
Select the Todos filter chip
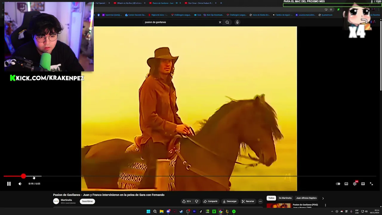tap(271, 198)
